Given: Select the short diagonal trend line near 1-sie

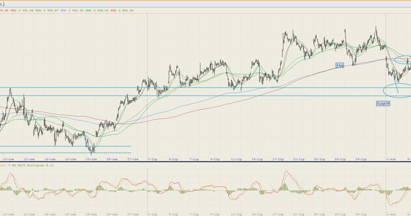Looking at the screenshot, I should click(x=396, y=85).
